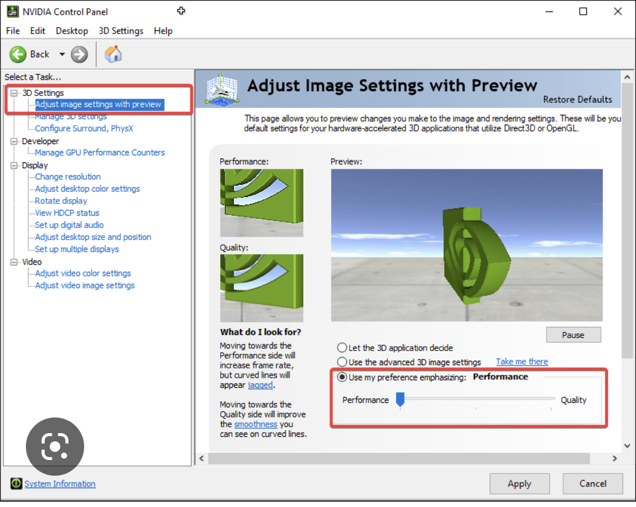This screenshot has height=507, width=636.
Task: Collapse the 3D Settings tree node
Action: point(14,93)
